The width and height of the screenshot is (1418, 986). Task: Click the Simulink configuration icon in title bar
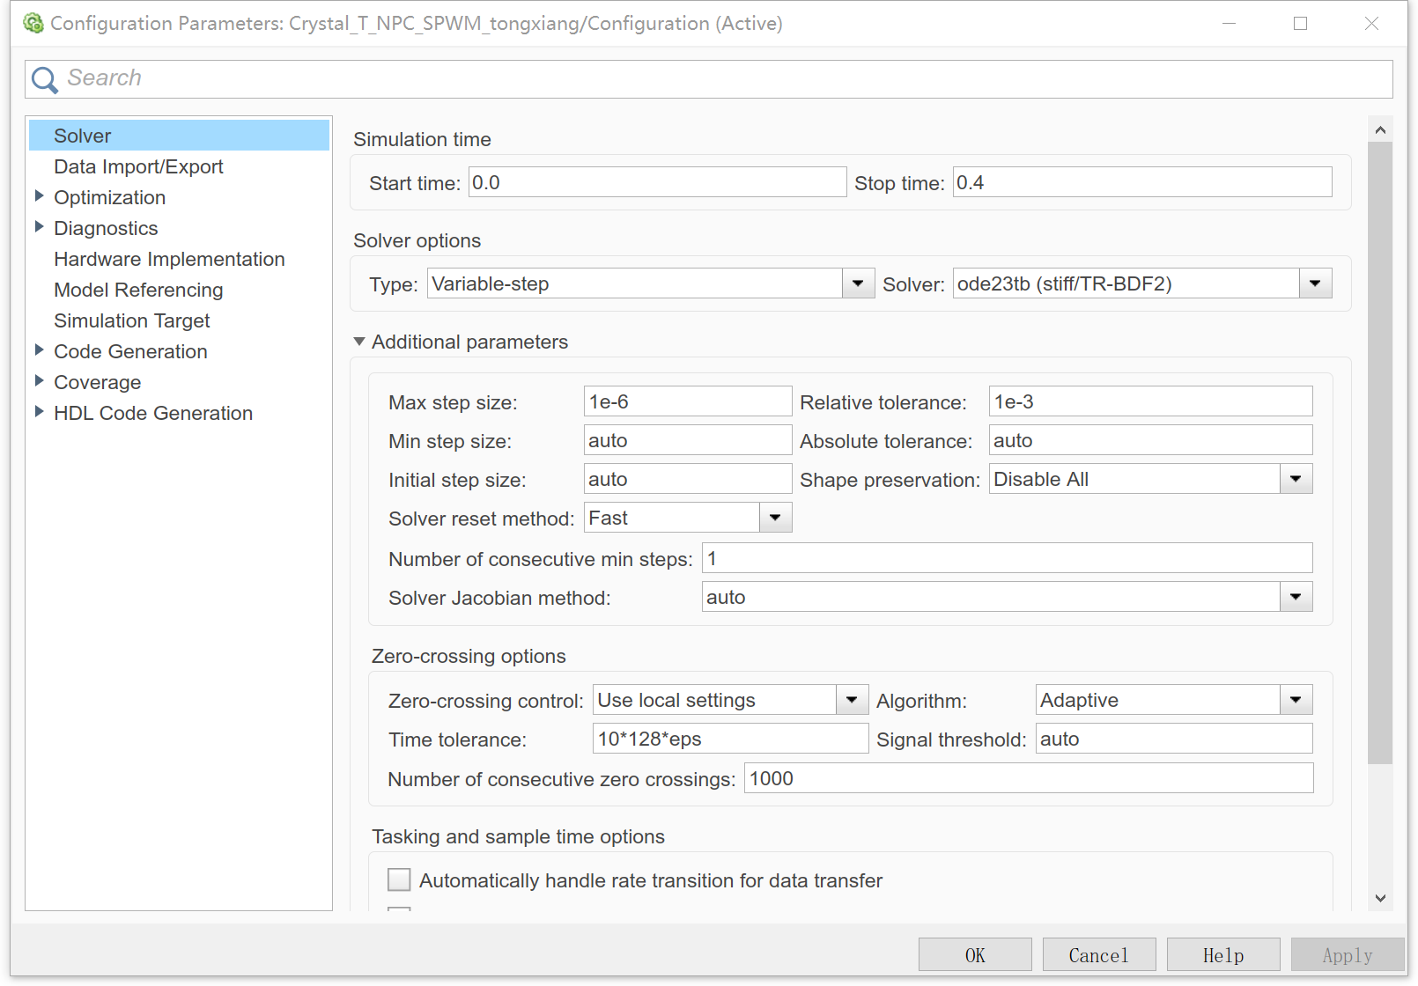click(33, 23)
